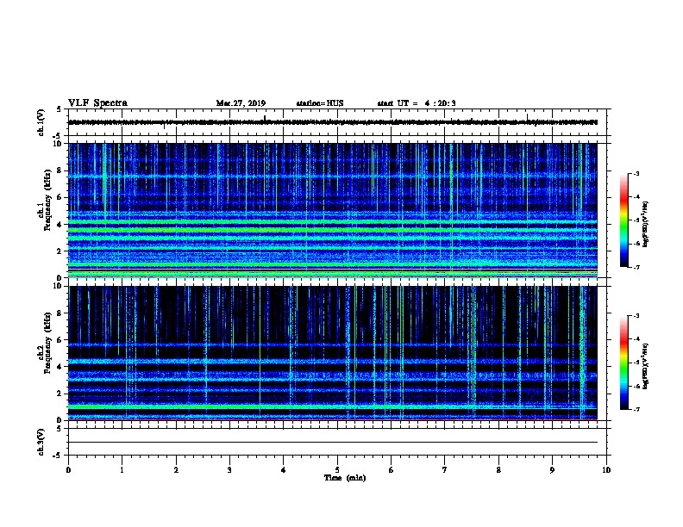Click the time axis tick label '10'

click(606, 469)
